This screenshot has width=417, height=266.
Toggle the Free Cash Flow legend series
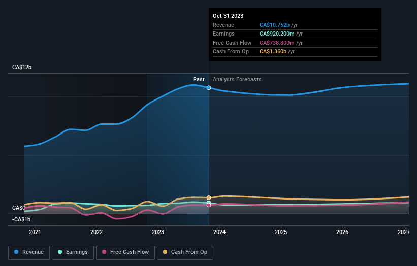tap(125, 252)
